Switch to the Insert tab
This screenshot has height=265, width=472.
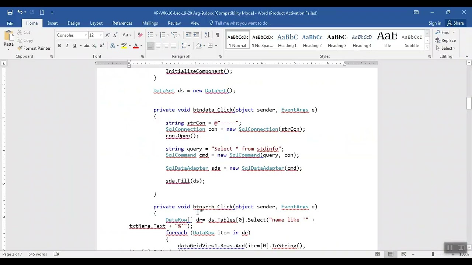point(52,23)
